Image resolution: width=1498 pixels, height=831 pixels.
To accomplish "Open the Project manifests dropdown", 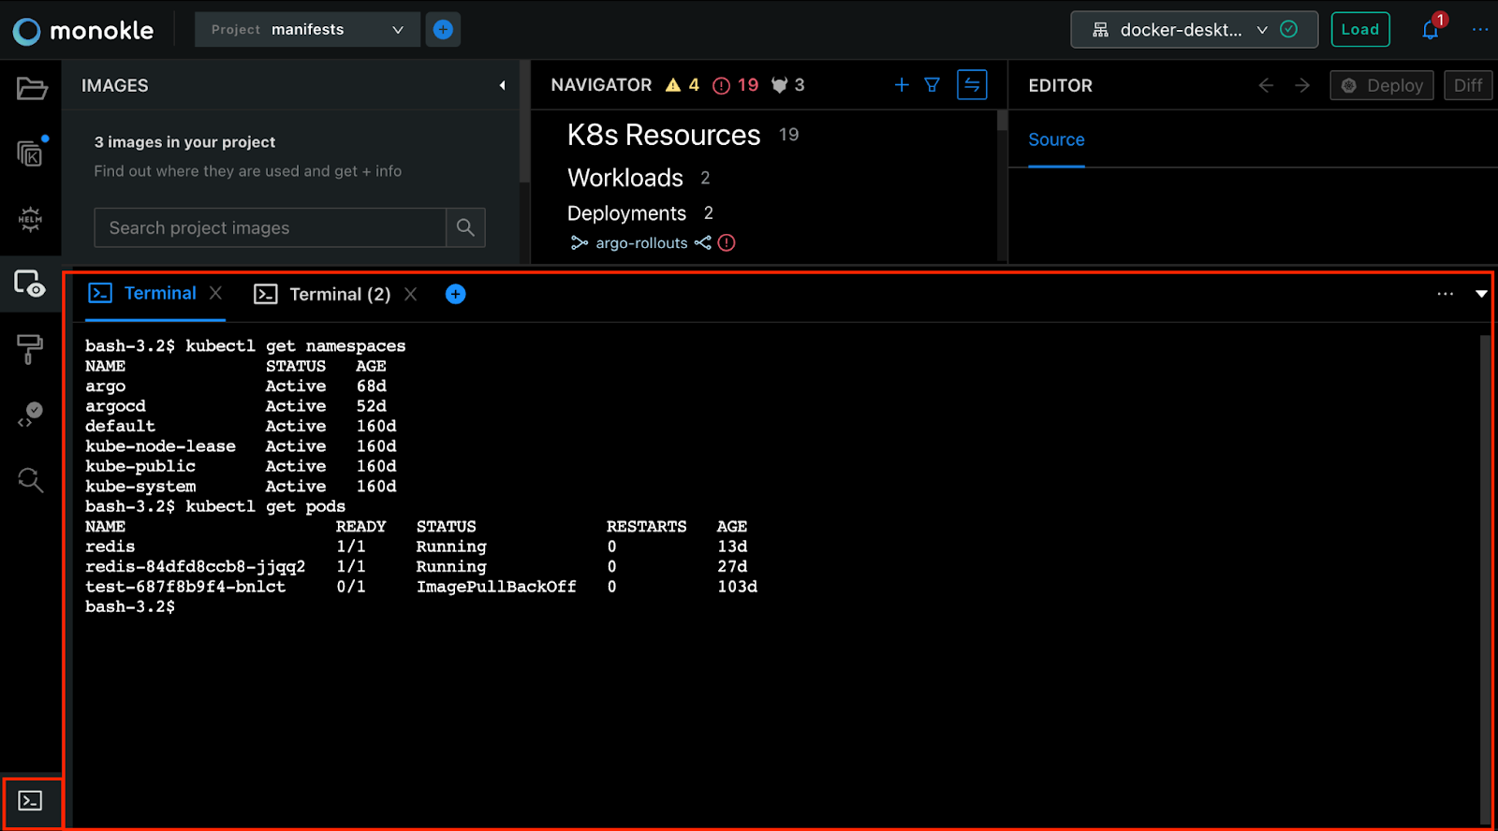I will pyautogui.click(x=307, y=30).
